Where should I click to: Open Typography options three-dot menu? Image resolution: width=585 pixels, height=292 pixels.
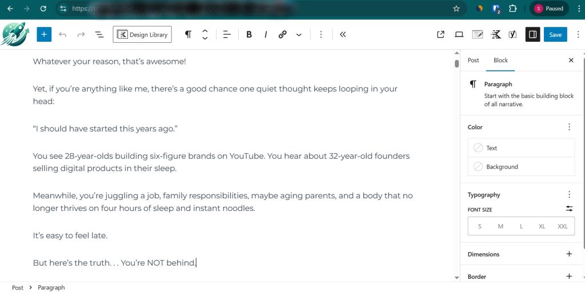[x=569, y=194]
